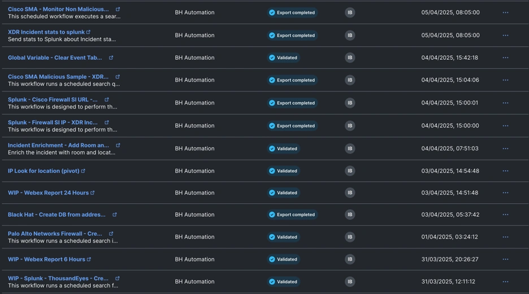Open external link icon for Palo Alto Networks Firewall workflow
Viewport: 529px width, 294px height.
click(111, 234)
